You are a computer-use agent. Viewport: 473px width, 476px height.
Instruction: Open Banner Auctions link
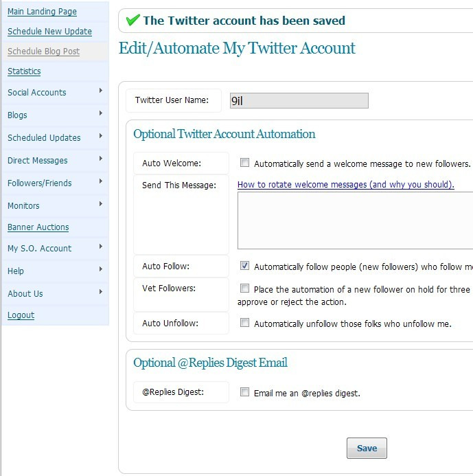(x=38, y=227)
